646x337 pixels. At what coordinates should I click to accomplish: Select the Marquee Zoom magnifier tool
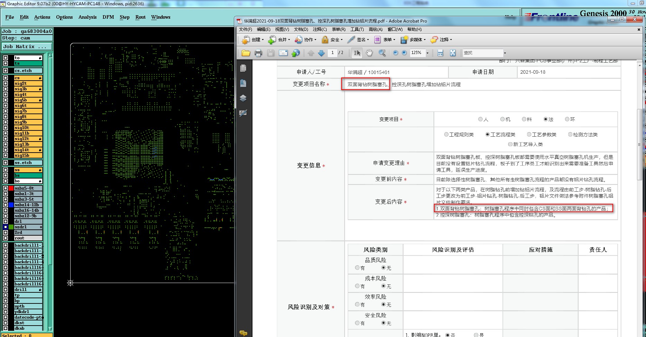point(382,53)
